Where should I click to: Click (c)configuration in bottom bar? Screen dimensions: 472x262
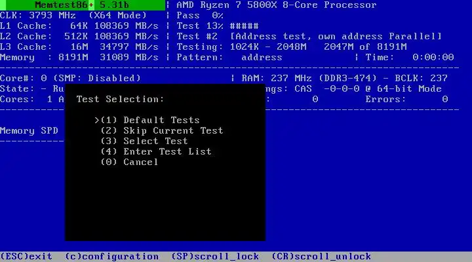[111, 257]
